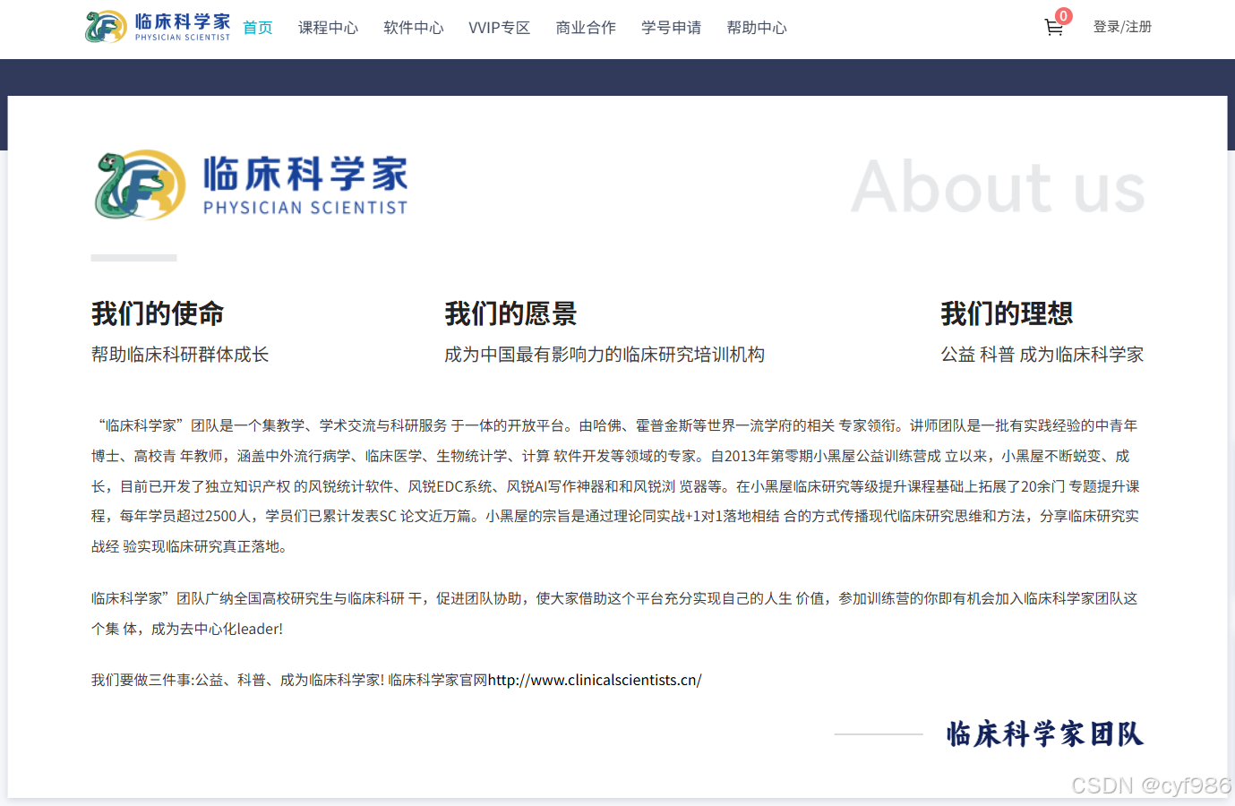The height and width of the screenshot is (806, 1235).
Task: Click the large snake logo in the About panel
Action: click(x=140, y=185)
